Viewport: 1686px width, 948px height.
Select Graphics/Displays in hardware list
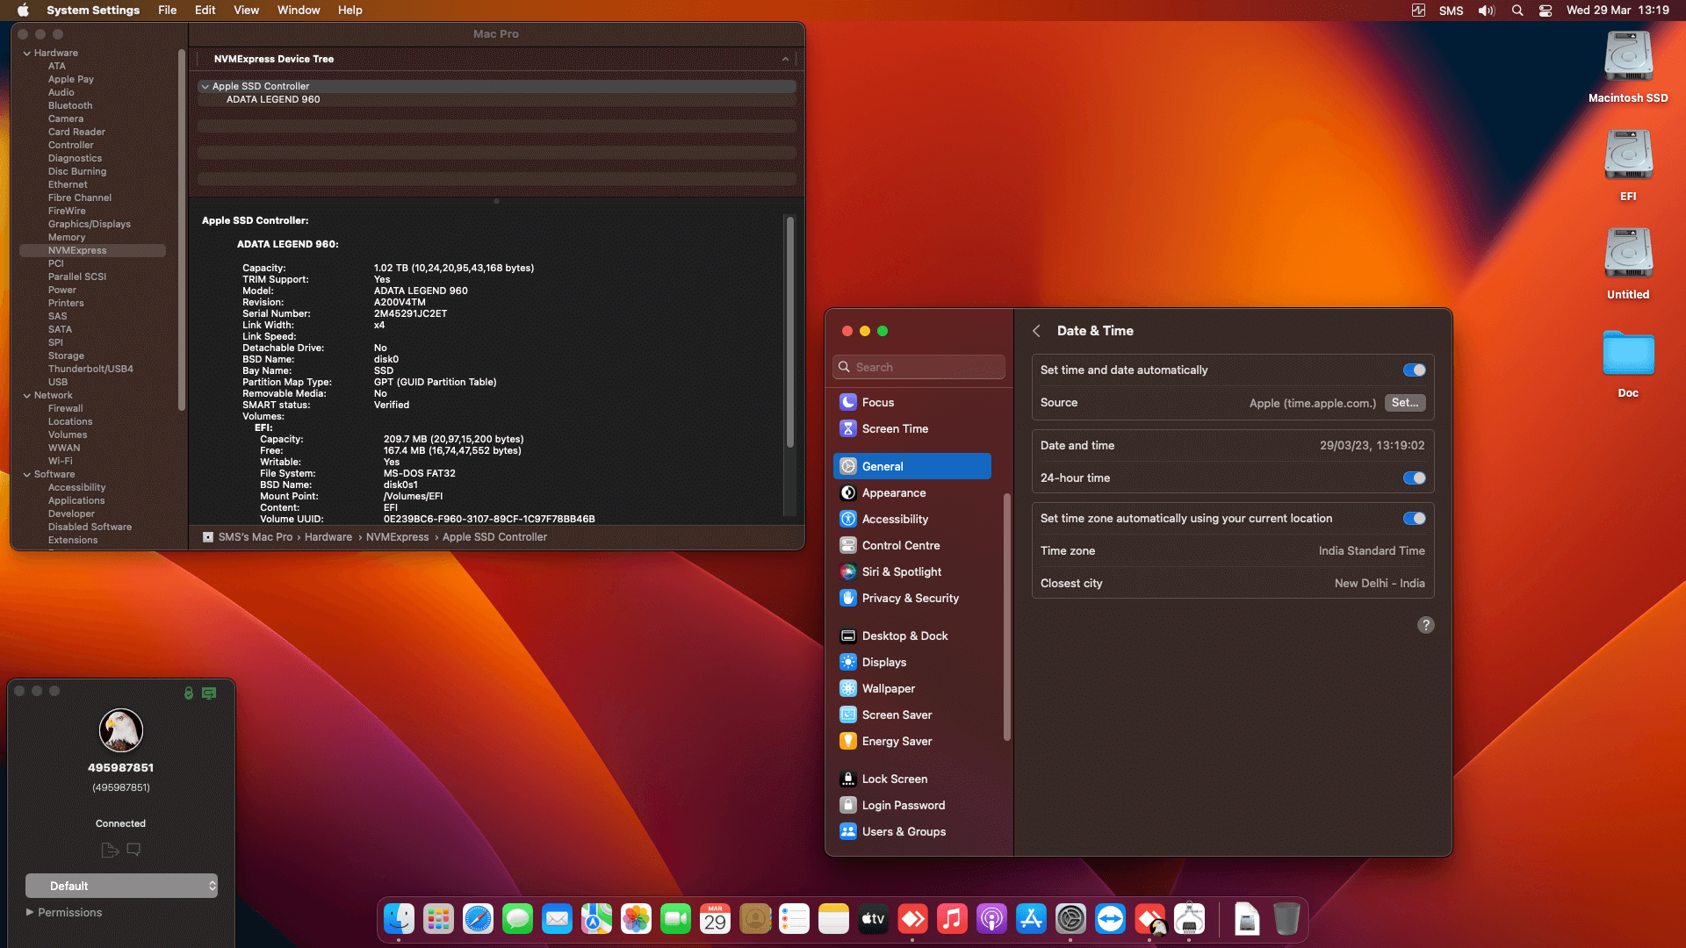click(90, 225)
